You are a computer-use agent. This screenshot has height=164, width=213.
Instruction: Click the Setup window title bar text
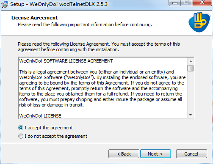[x=59, y=4]
